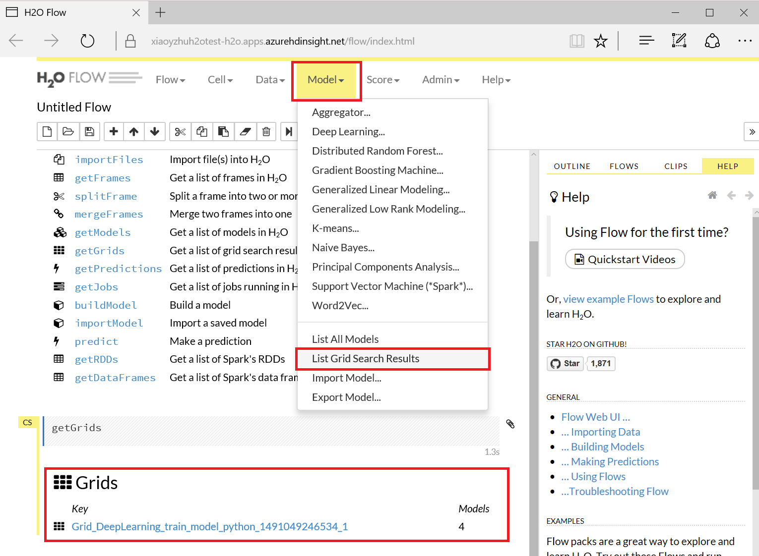The width and height of the screenshot is (759, 556).
Task: Click the getPredictions routine link
Action: 118,269
